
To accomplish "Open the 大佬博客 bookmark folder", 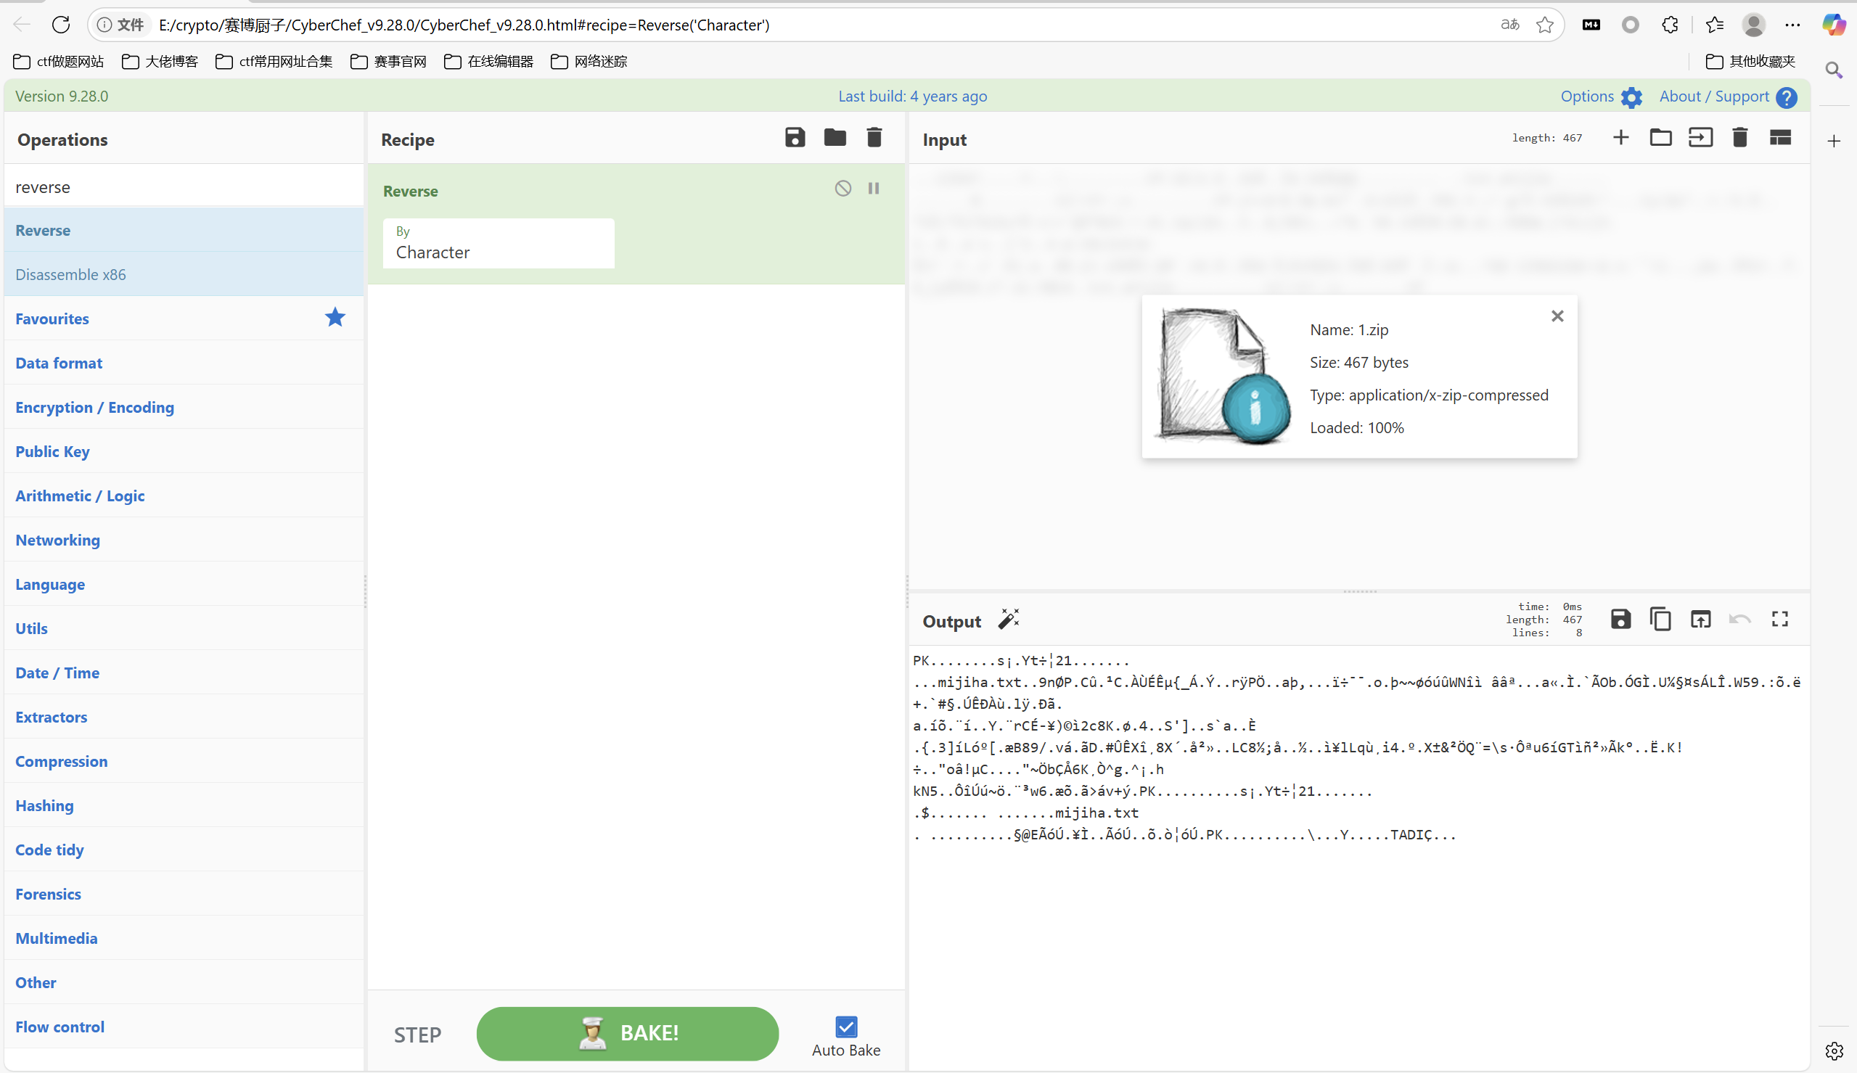I will click(x=160, y=61).
